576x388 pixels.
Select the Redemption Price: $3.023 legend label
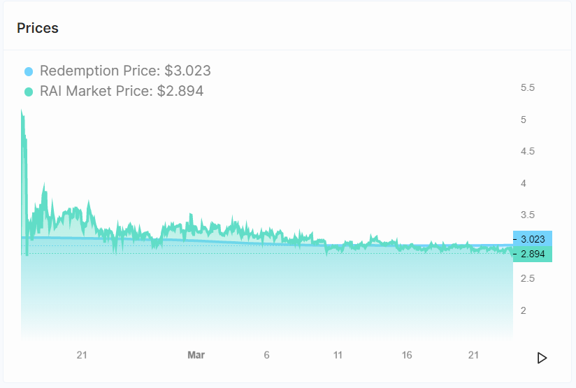pos(125,71)
